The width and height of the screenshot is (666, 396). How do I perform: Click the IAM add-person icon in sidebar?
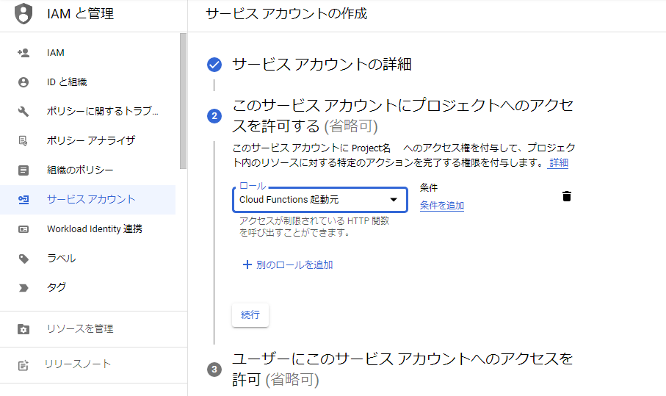coord(23,53)
